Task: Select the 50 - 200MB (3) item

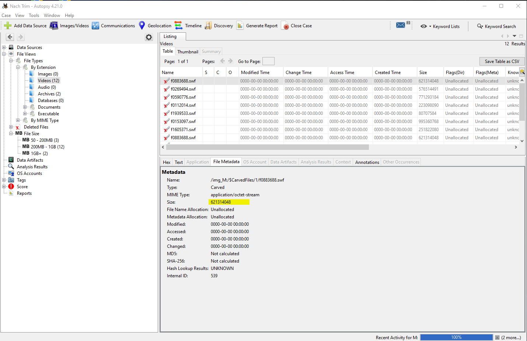Action: pos(45,140)
